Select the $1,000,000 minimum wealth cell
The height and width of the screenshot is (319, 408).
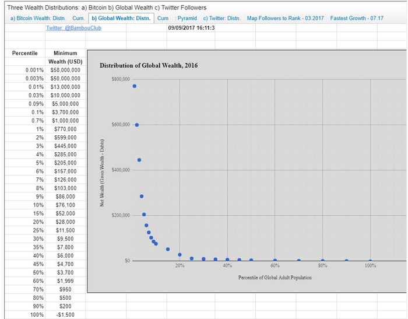65,120
